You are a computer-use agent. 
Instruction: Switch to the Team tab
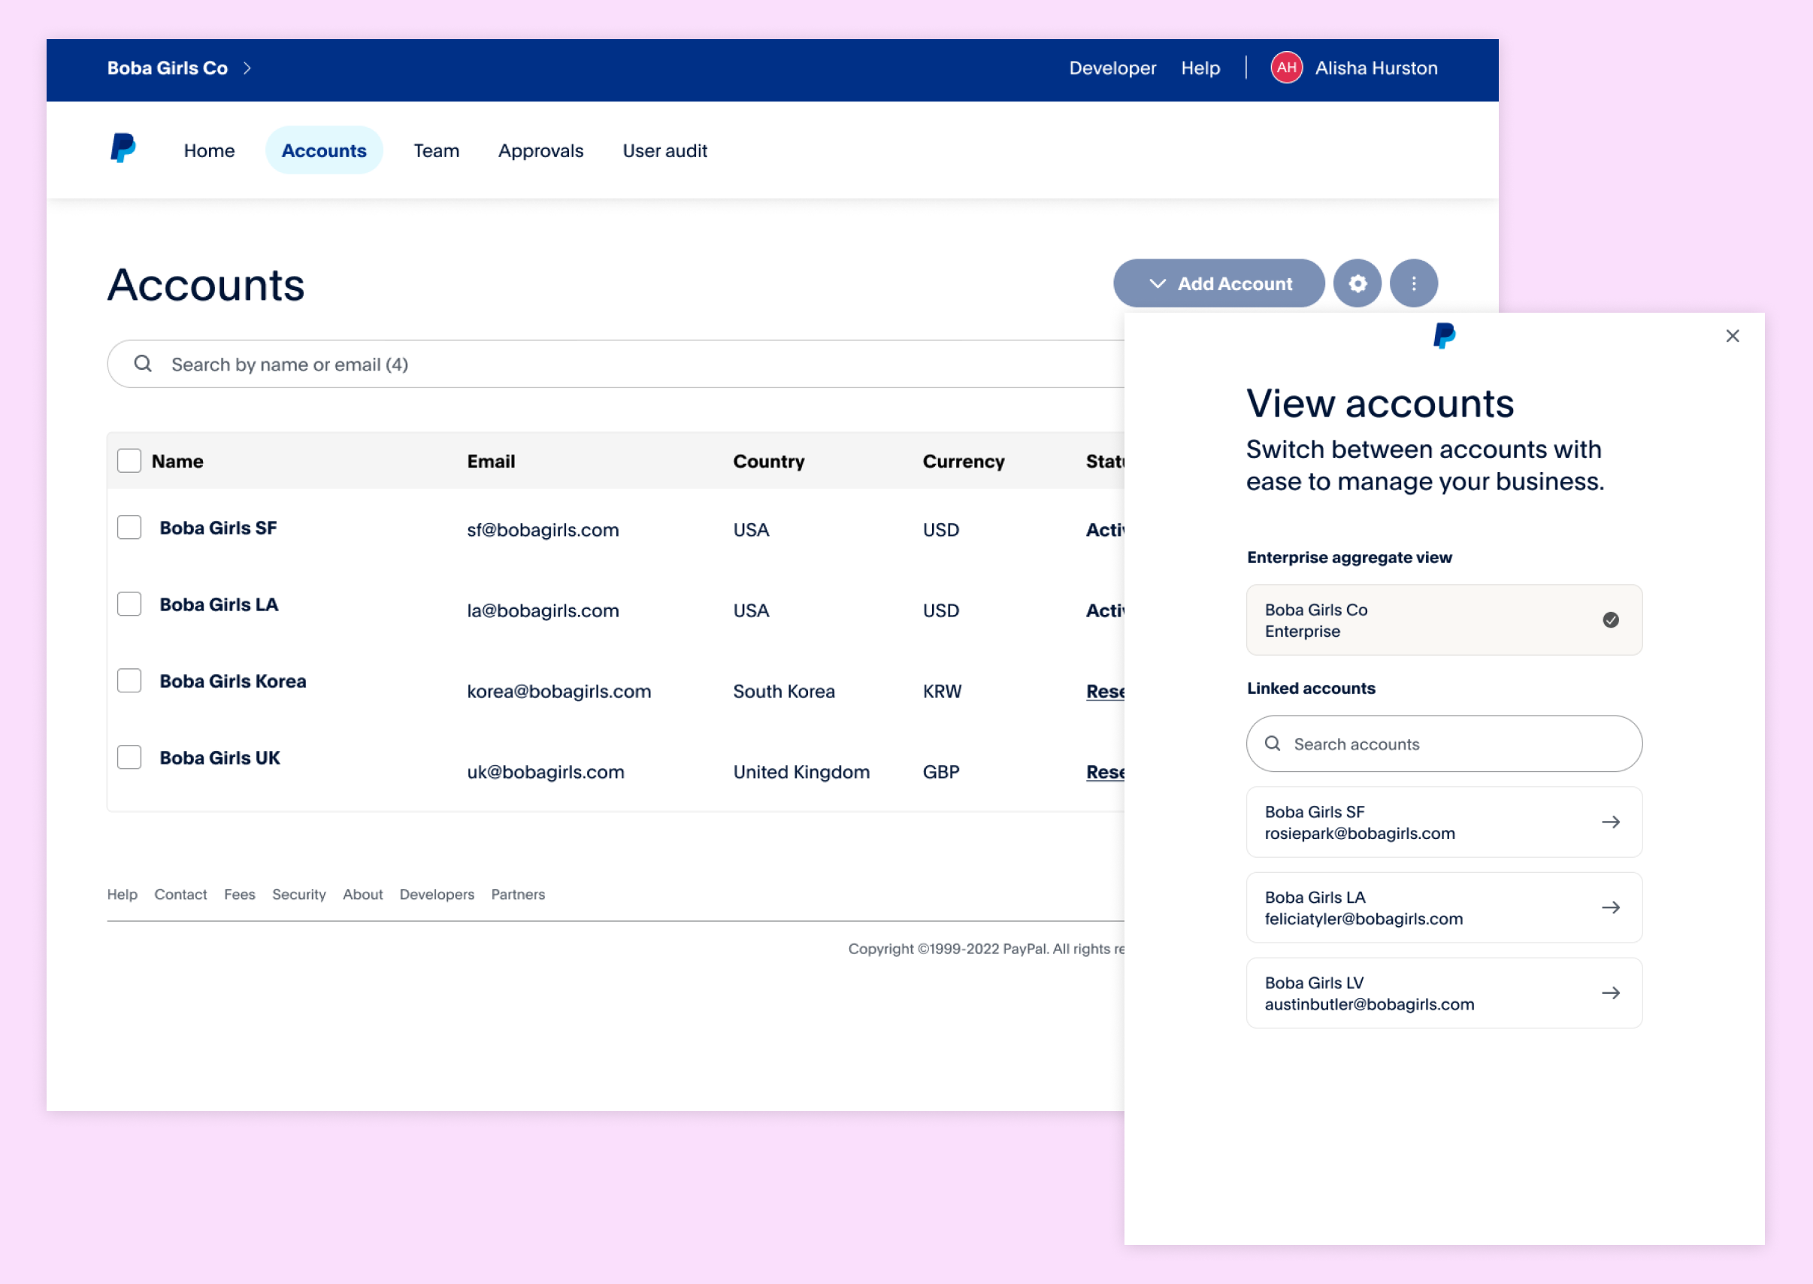pyautogui.click(x=436, y=150)
